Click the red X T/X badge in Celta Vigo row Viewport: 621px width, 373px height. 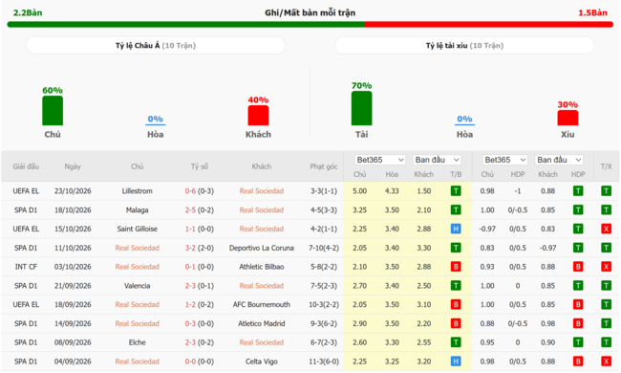[x=606, y=362]
